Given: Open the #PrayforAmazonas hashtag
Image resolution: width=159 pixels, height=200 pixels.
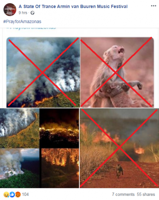Looking at the screenshot, I should tap(22, 22).
